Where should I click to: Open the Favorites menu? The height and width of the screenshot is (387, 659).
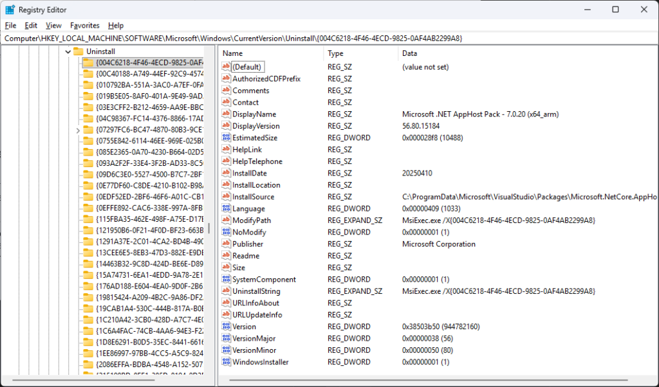tap(84, 26)
